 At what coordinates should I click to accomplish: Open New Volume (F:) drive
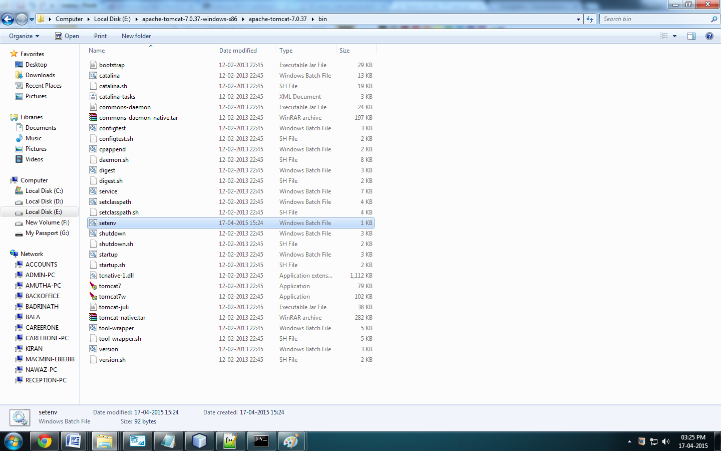click(48, 222)
